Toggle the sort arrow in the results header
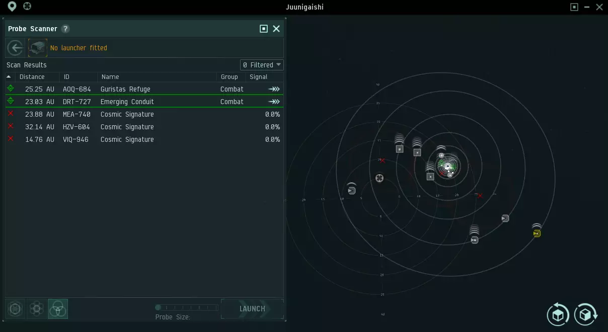Viewport: 608px width, 332px height. point(9,77)
